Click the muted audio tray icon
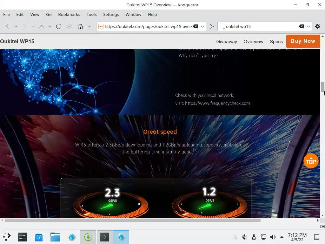The height and width of the screenshot is (244, 325). click(244, 237)
